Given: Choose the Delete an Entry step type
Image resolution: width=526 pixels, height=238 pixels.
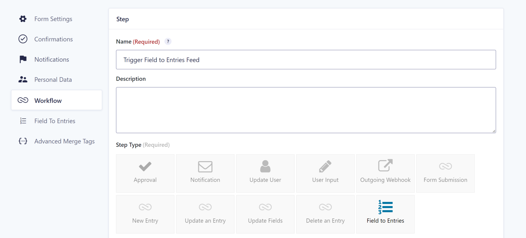Looking at the screenshot, I should [325, 214].
